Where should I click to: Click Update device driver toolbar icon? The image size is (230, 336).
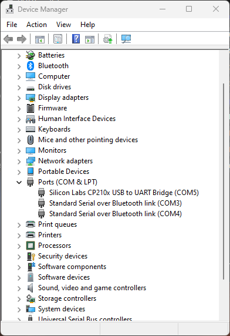click(107, 39)
